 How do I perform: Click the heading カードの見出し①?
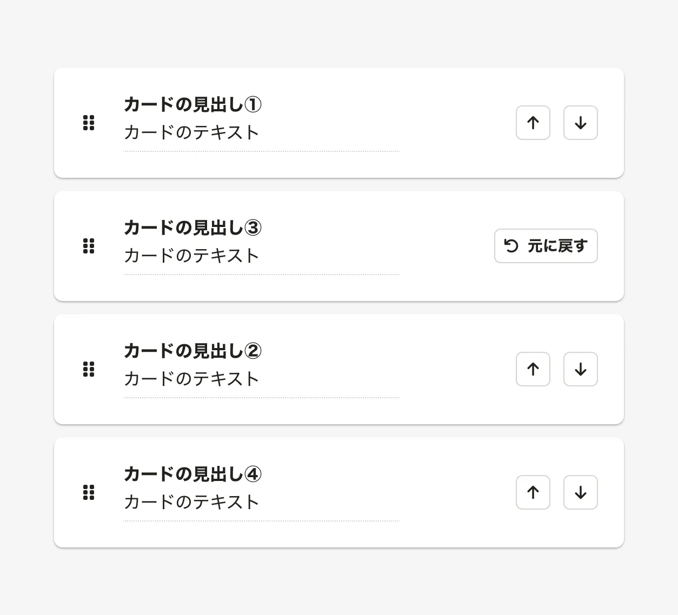192,104
